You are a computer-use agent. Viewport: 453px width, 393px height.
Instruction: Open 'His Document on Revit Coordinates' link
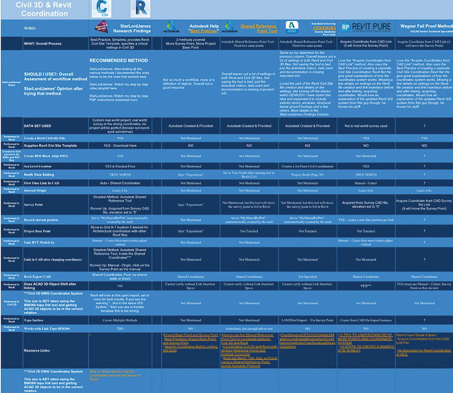pyautogui.click(x=424, y=352)
